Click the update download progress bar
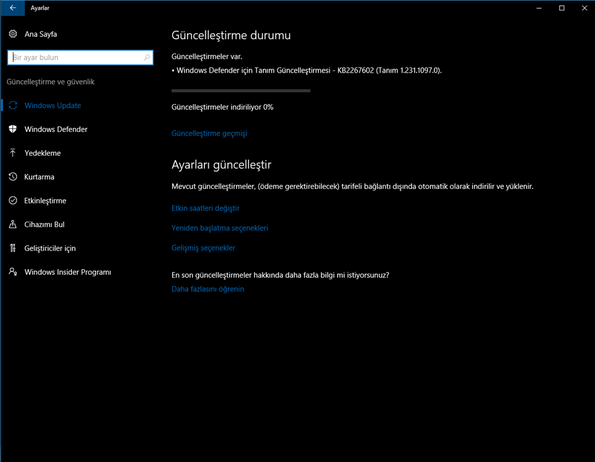The image size is (595, 462). (x=241, y=91)
